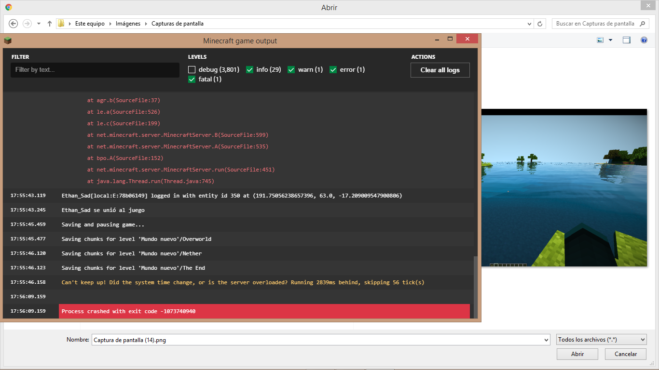Uncheck the info log level

[250, 70]
